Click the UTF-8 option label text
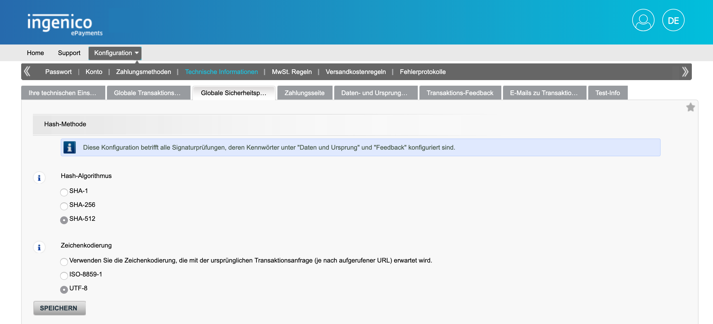The width and height of the screenshot is (713, 324). 78,288
